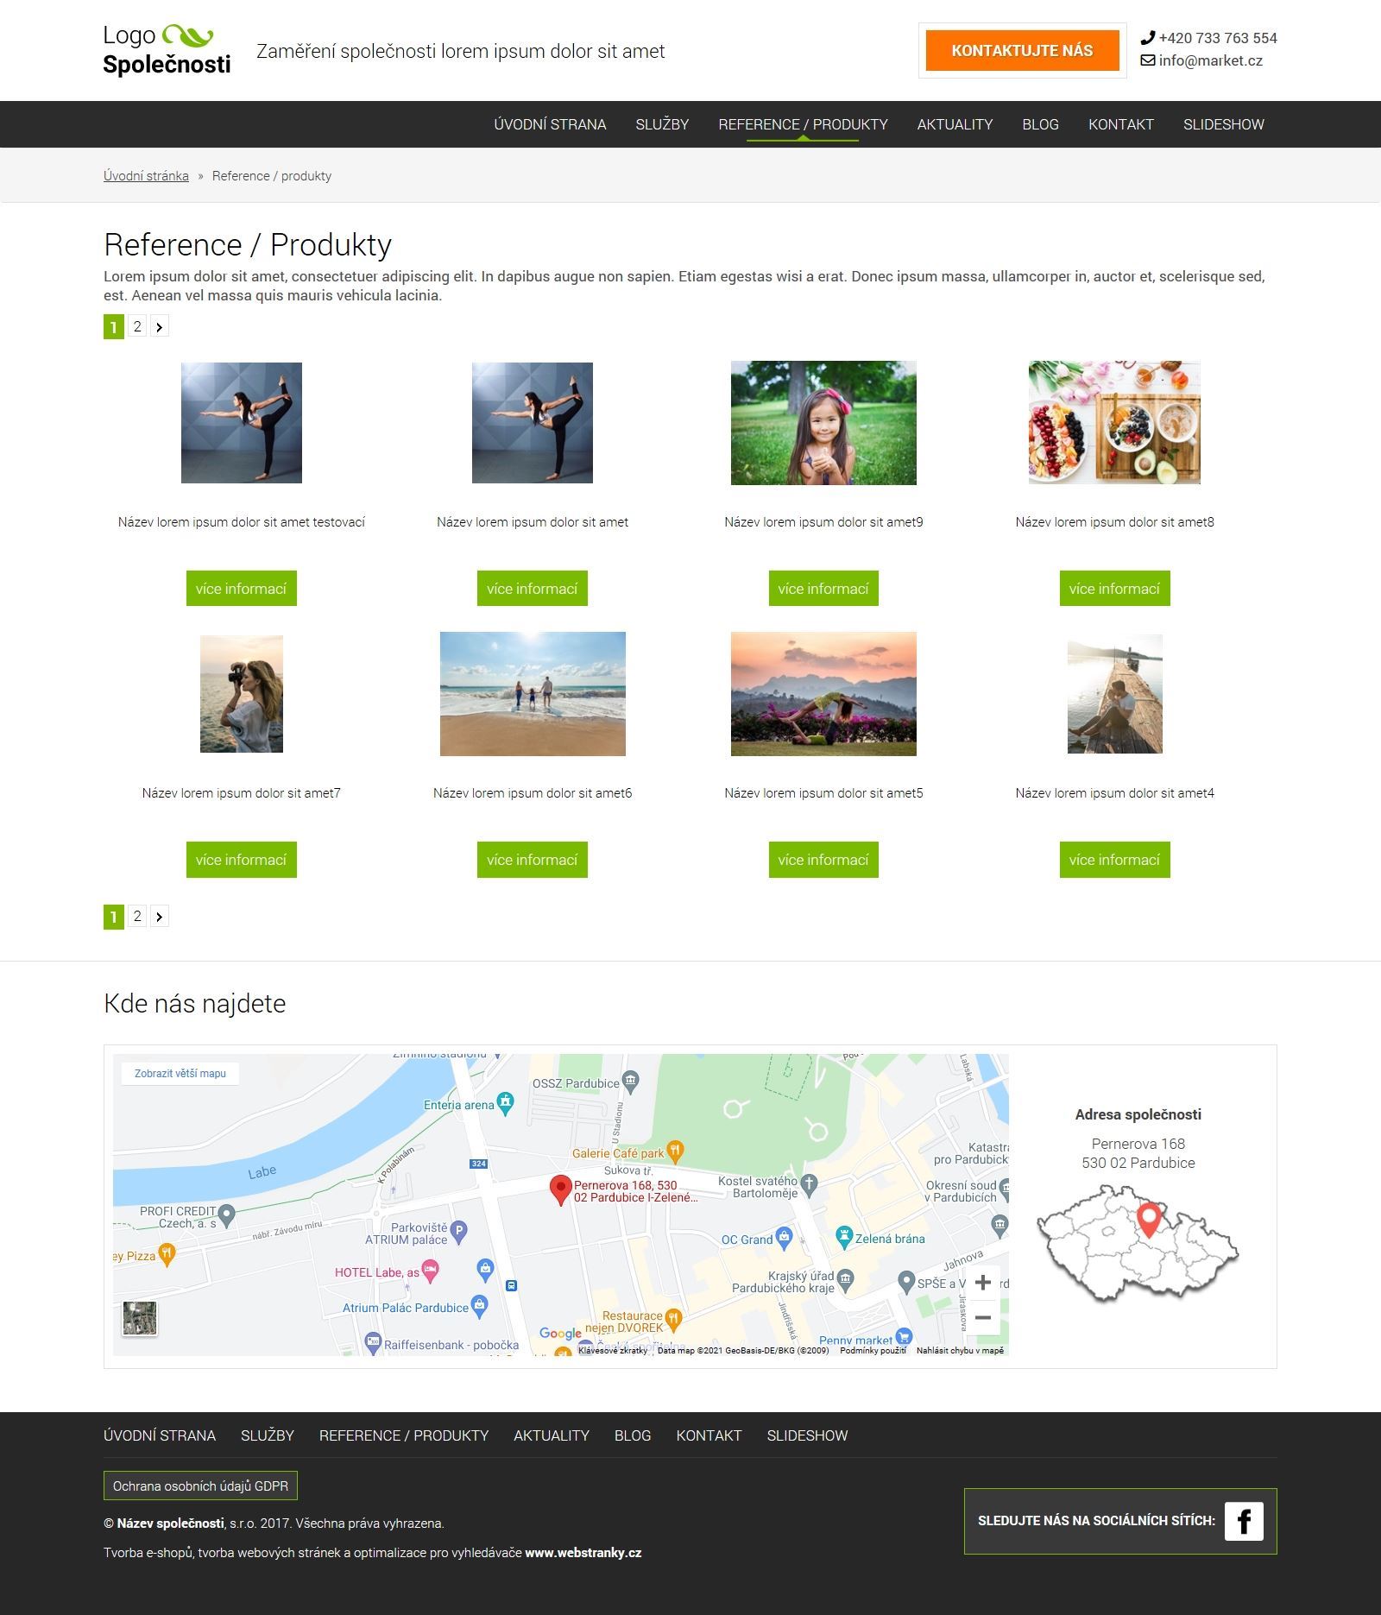This screenshot has height=1615, width=1381.
Task: Click the Zelená brána landmark marker
Action: point(845,1237)
